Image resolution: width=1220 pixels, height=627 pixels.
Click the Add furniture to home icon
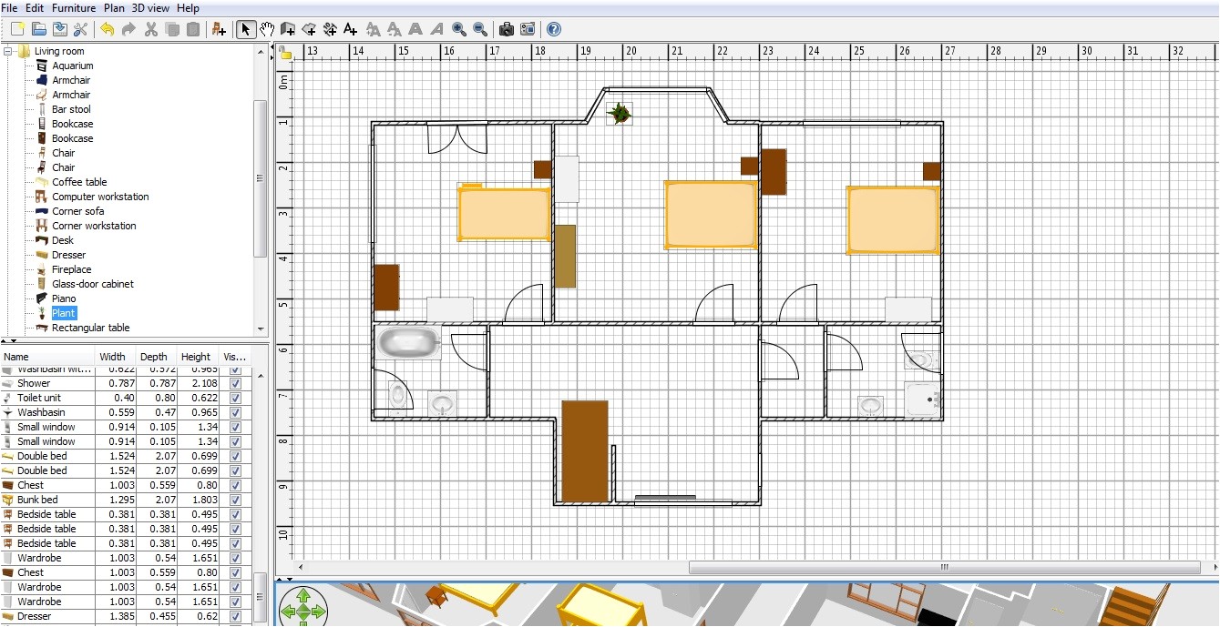point(219,29)
